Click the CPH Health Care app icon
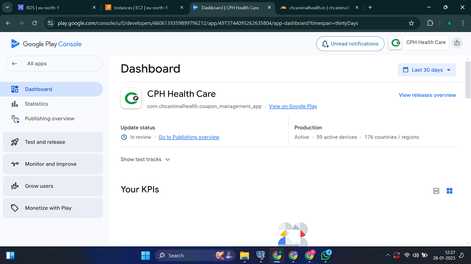 coord(131,98)
